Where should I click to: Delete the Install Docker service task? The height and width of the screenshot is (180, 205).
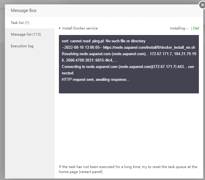[196, 28]
